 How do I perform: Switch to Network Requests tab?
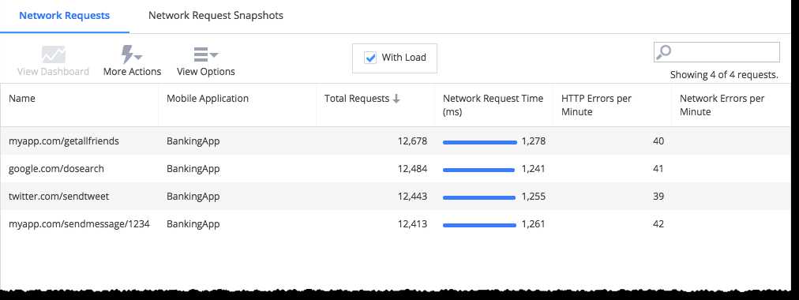(x=64, y=15)
